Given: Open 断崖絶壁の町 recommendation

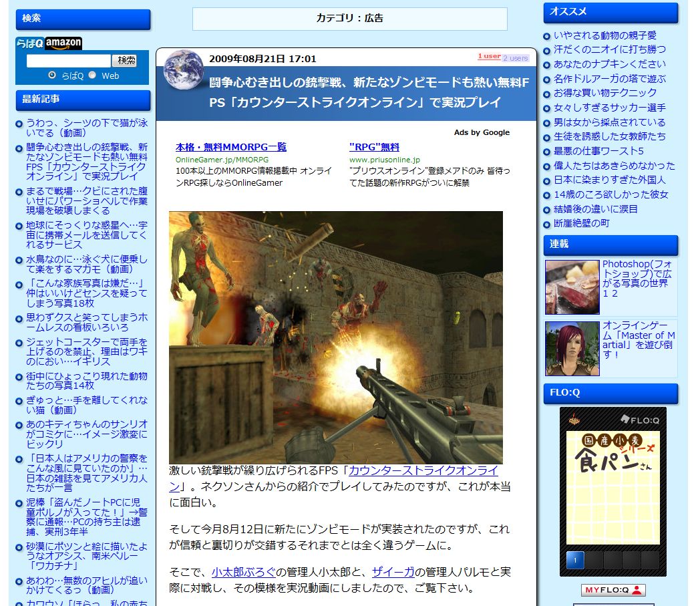Looking at the screenshot, I should [581, 223].
